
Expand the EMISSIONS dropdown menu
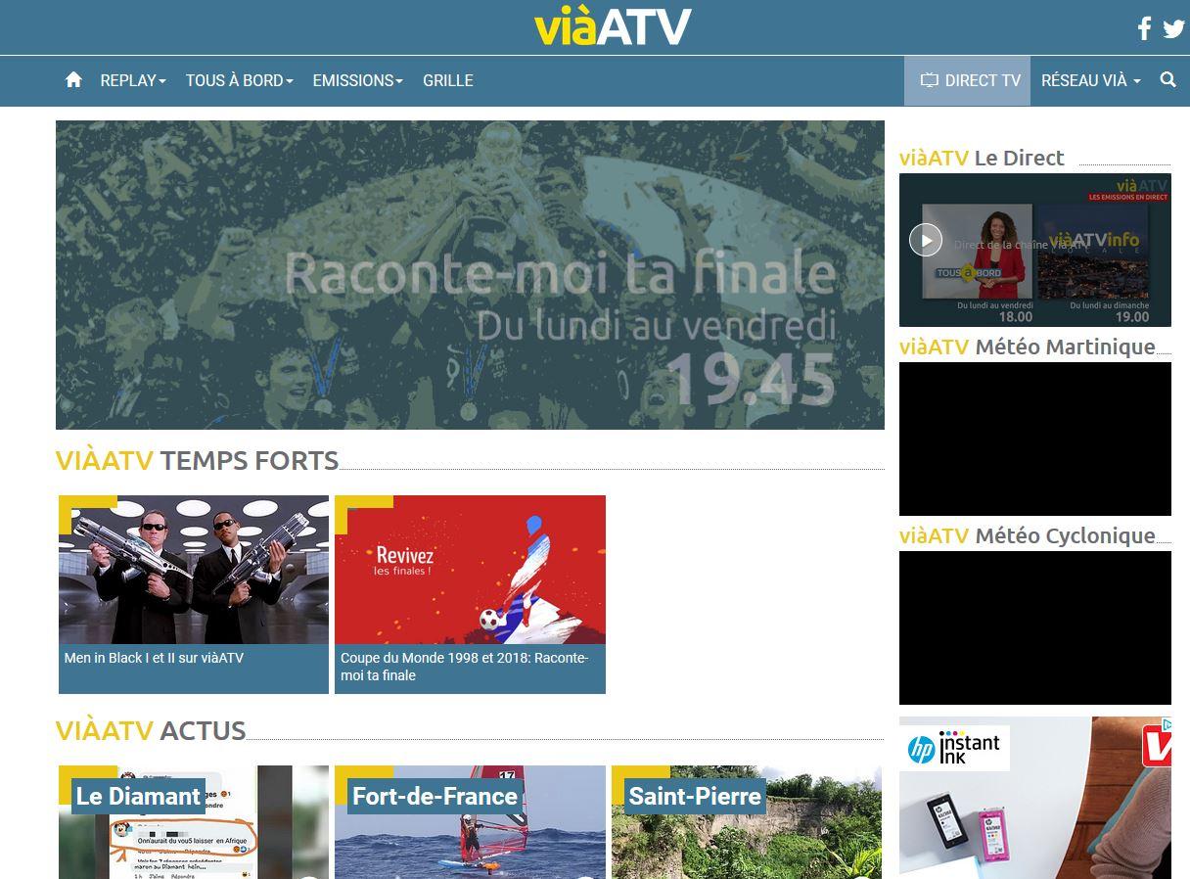358,80
